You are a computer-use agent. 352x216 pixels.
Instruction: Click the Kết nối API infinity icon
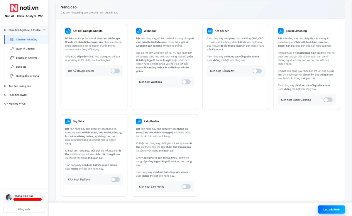(x=210, y=31)
